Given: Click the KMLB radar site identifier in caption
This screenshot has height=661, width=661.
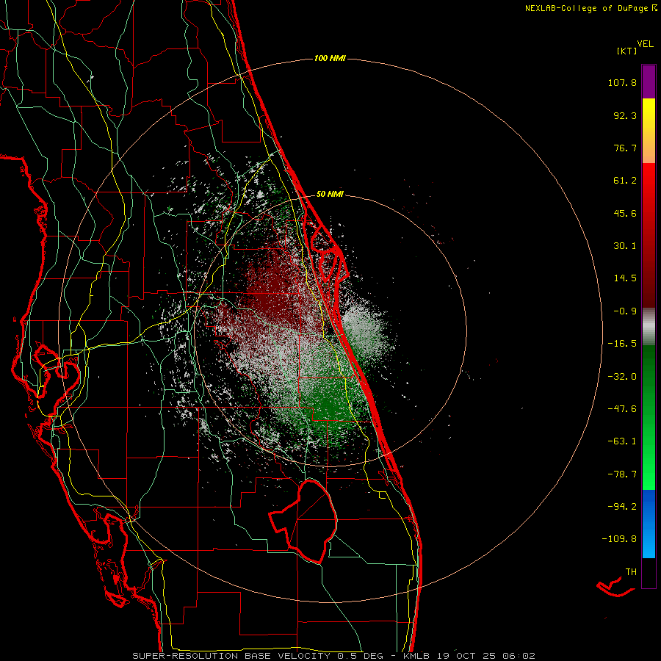Looking at the screenshot, I should (416, 656).
